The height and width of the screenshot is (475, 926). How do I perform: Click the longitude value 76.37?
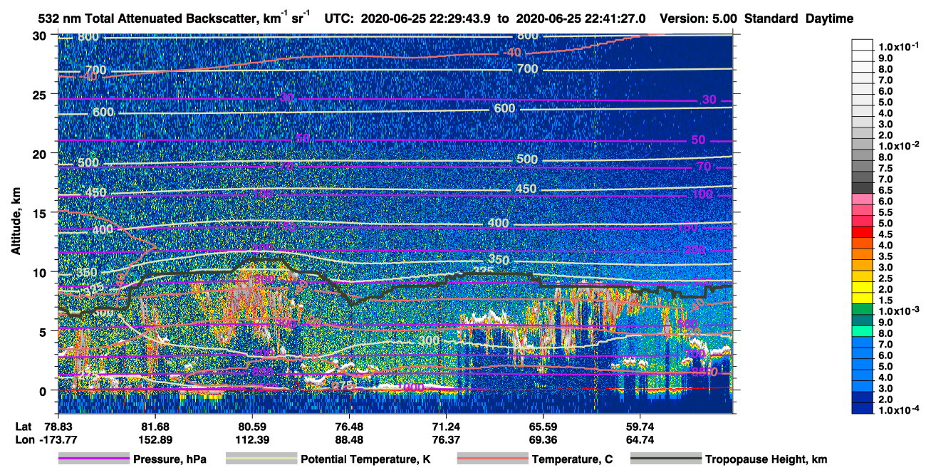coord(445,439)
